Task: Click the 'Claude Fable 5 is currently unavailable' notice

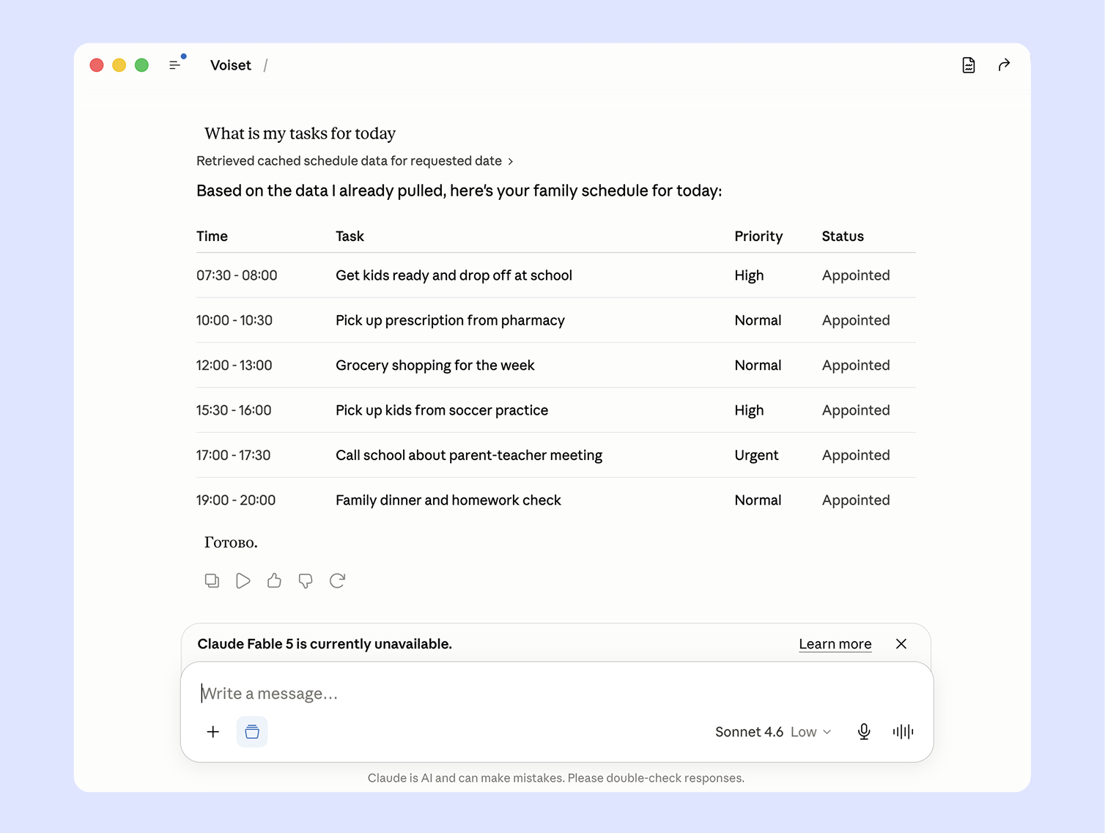Action: pos(325,644)
